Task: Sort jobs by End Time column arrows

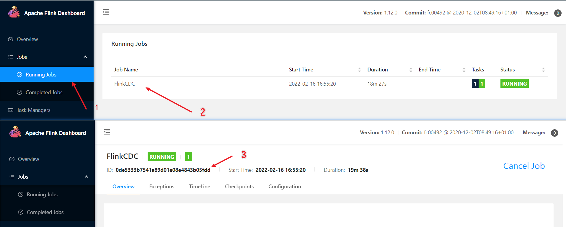Action: pyautogui.click(x=464, y=70)
